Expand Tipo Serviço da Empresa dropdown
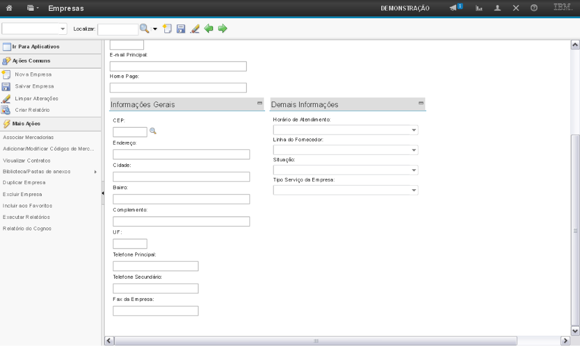The image size is (580, 346). 414,190
